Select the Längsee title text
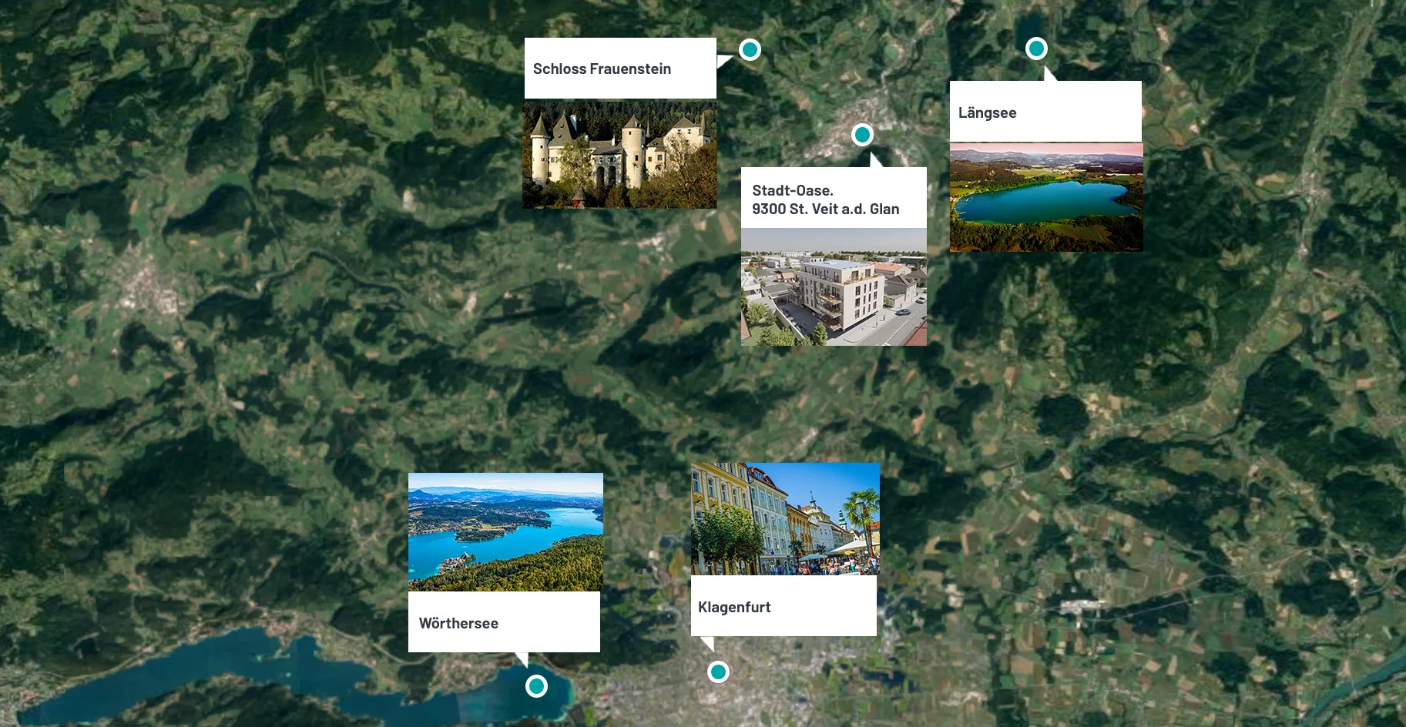 pyautogui.click(x=987, y=112)
